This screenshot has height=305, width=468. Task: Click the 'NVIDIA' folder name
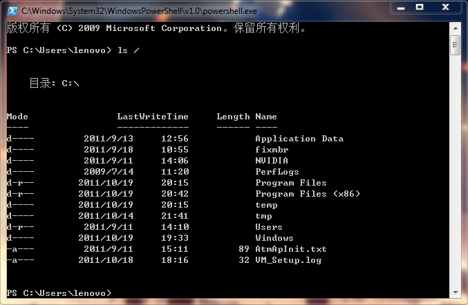point(272,161)
